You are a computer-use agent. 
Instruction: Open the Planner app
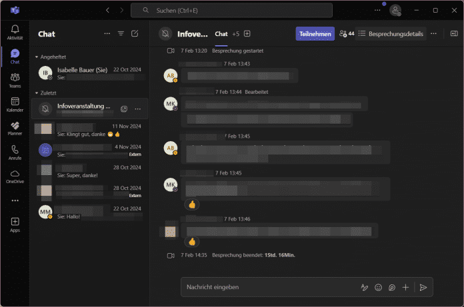pyautogui.click(x=15, y=129)
